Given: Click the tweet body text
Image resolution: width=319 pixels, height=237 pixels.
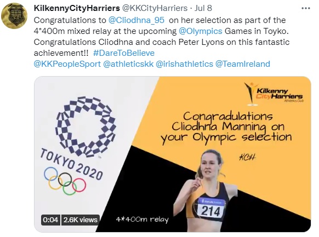Looking at the screenshot, I should [162, 37].
